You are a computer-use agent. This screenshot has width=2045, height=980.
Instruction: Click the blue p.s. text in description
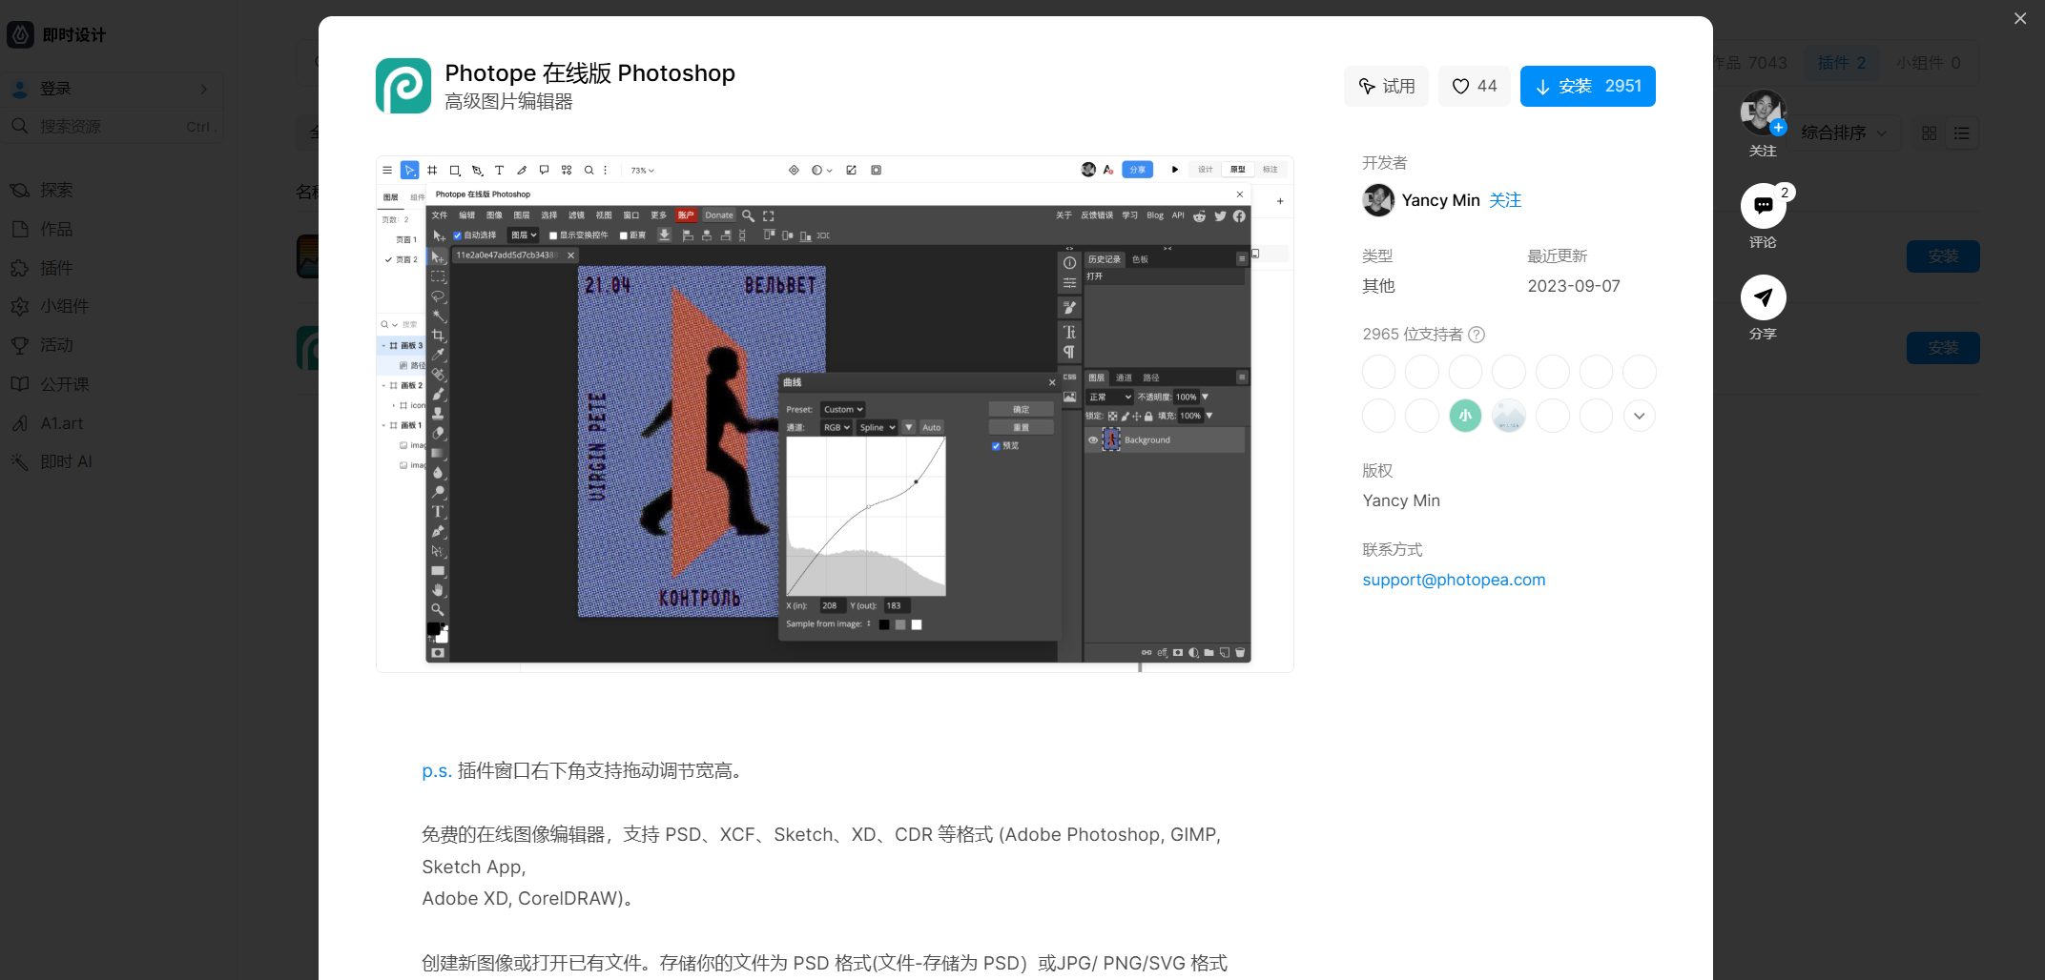pos(437,771)
